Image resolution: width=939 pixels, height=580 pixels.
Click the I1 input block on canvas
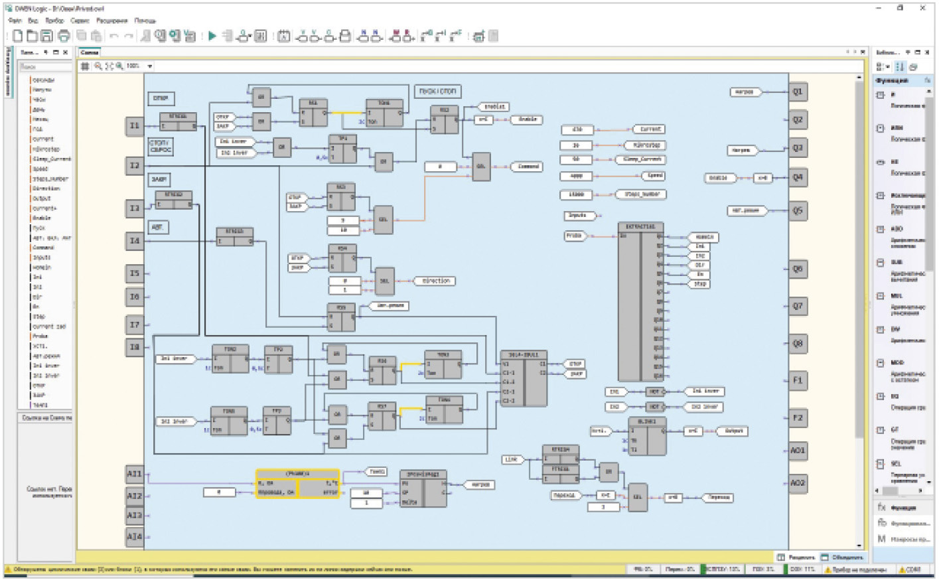point(135,125)
